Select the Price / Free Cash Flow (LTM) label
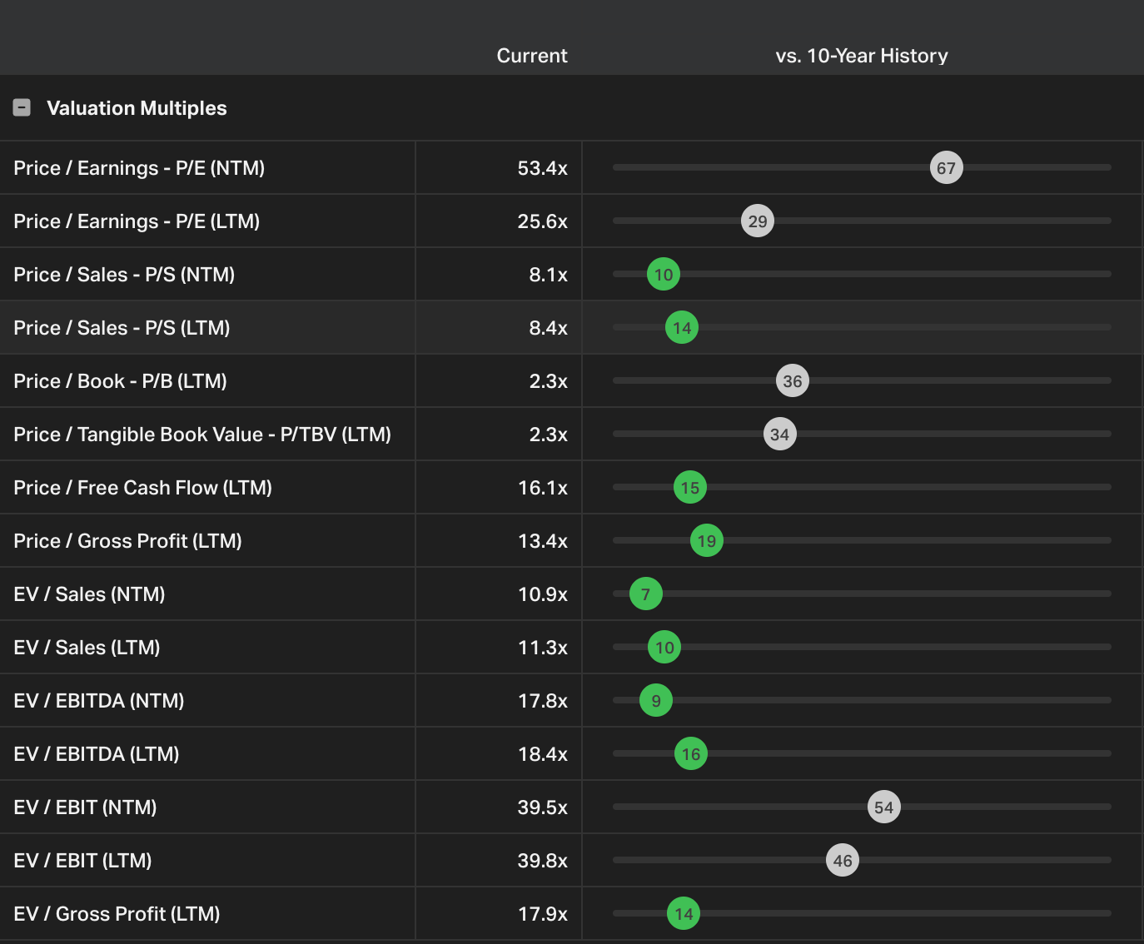Screen dimensions: 1144x944 click(142, 488)
